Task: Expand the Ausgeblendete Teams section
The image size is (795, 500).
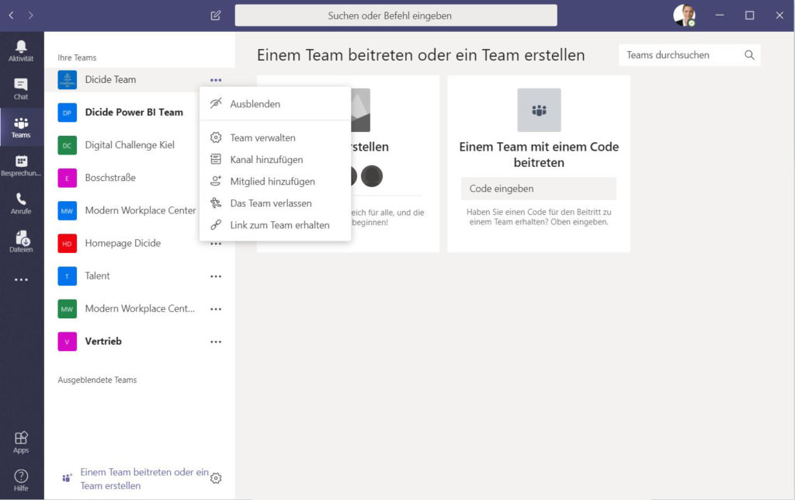Action: point(97,380)
